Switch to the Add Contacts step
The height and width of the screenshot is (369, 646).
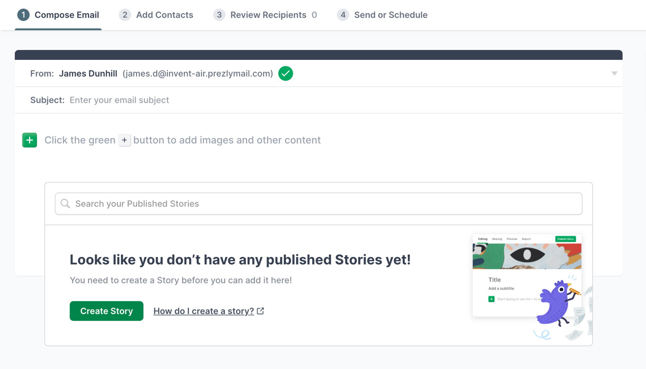pyautogui.click(x=165, y=15)
